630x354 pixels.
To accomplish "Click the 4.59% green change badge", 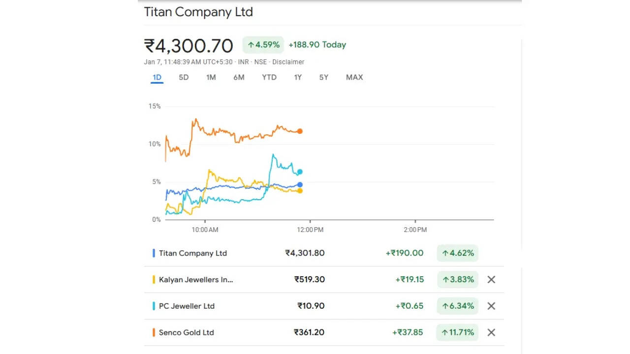I will (x=263, y=45).
